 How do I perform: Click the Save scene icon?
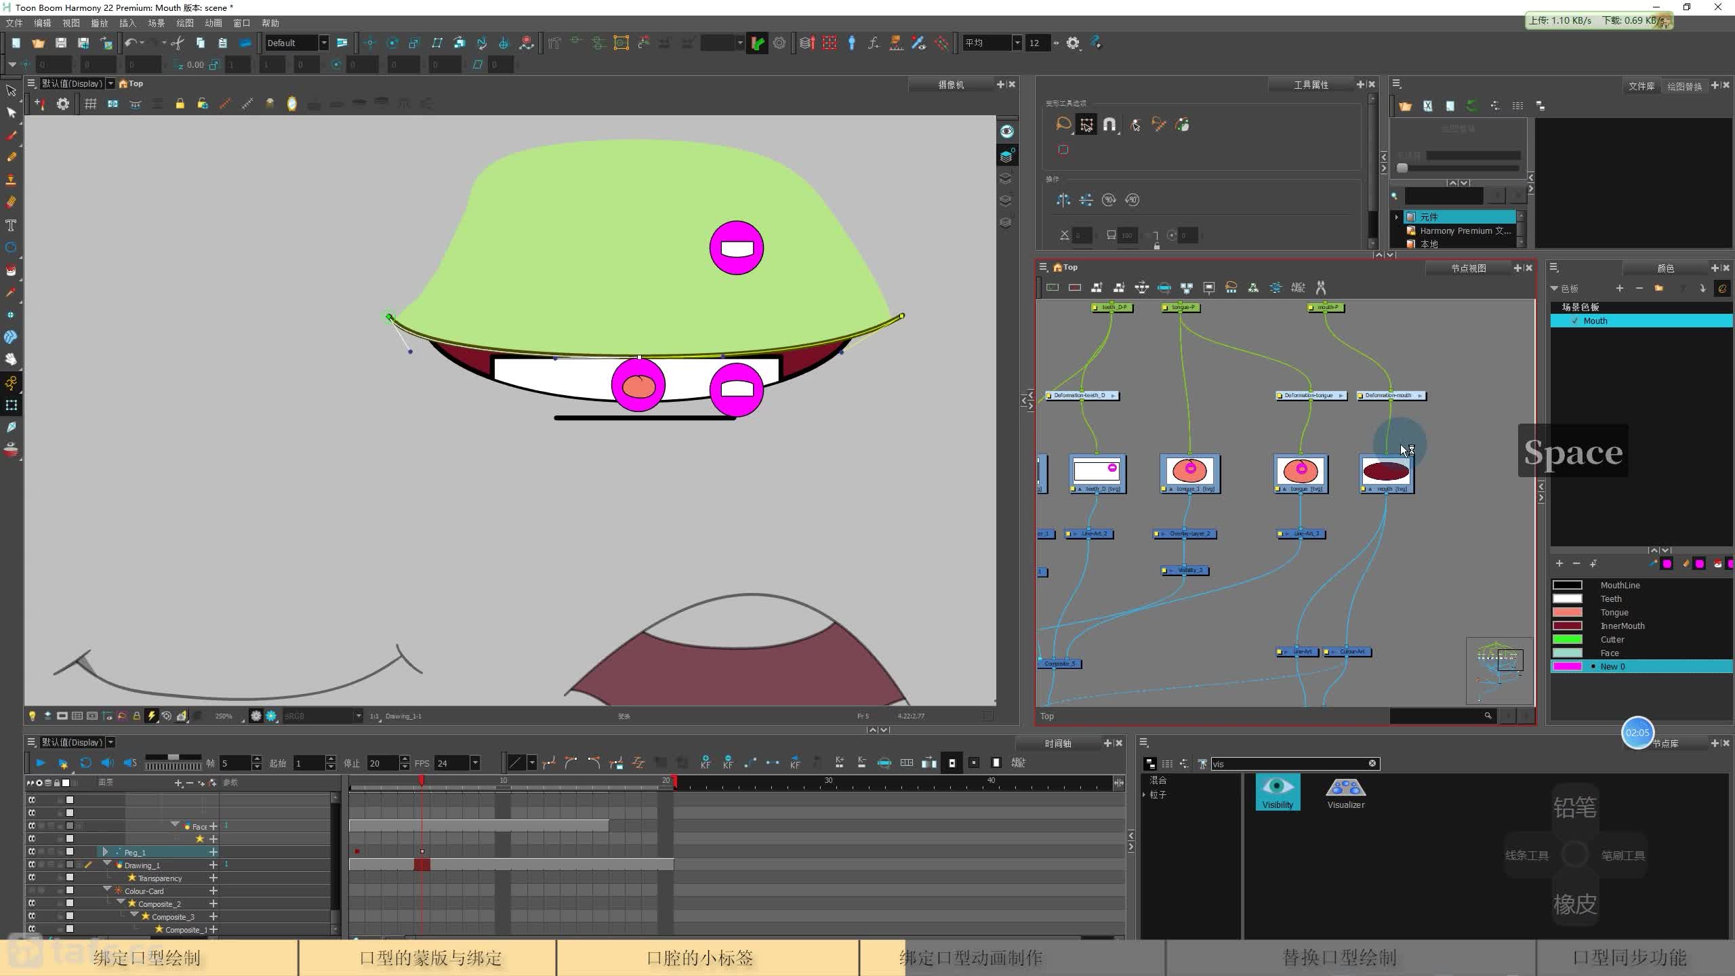pyautogui.click(x=61, y=43)
